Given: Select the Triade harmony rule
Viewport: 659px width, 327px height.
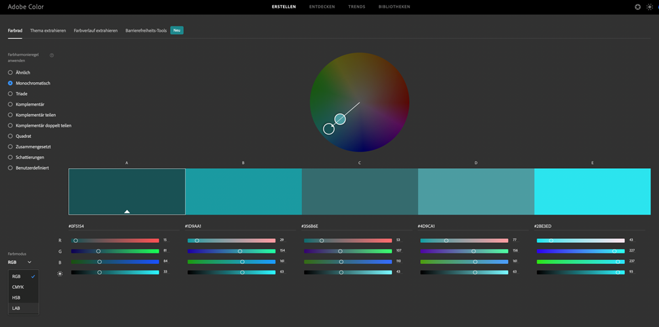Looking at the screenshot, I should pos(11,94).
